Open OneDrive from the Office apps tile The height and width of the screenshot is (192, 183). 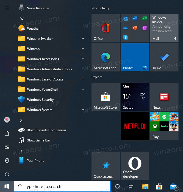[125, 28]
